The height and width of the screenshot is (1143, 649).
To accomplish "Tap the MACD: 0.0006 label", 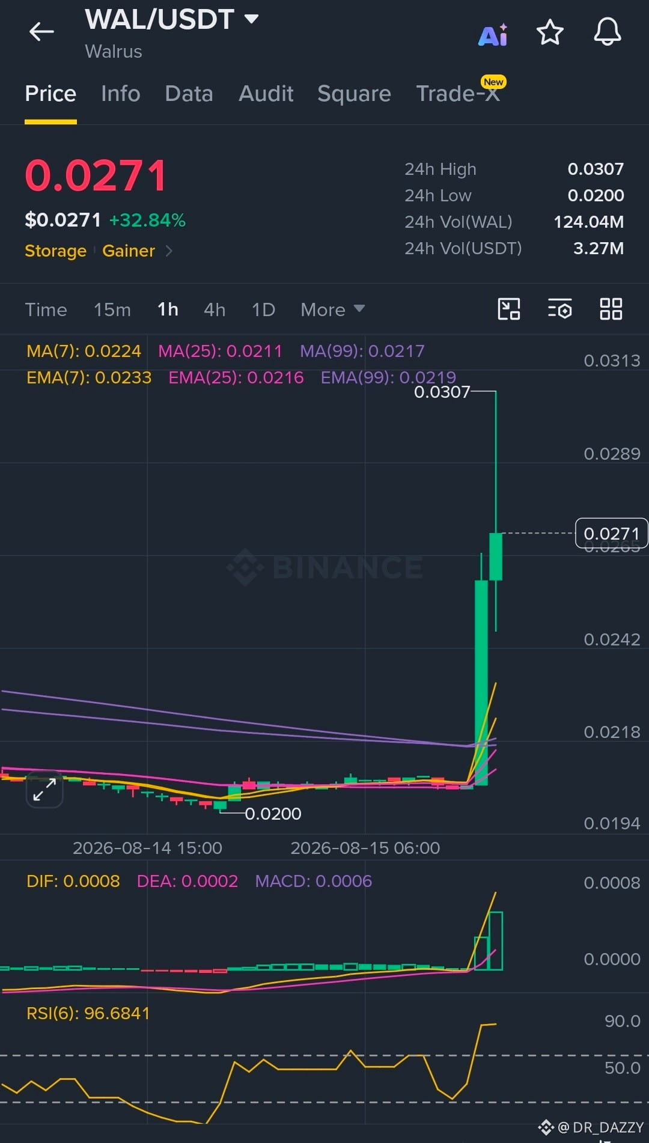I will coord(314,881).
